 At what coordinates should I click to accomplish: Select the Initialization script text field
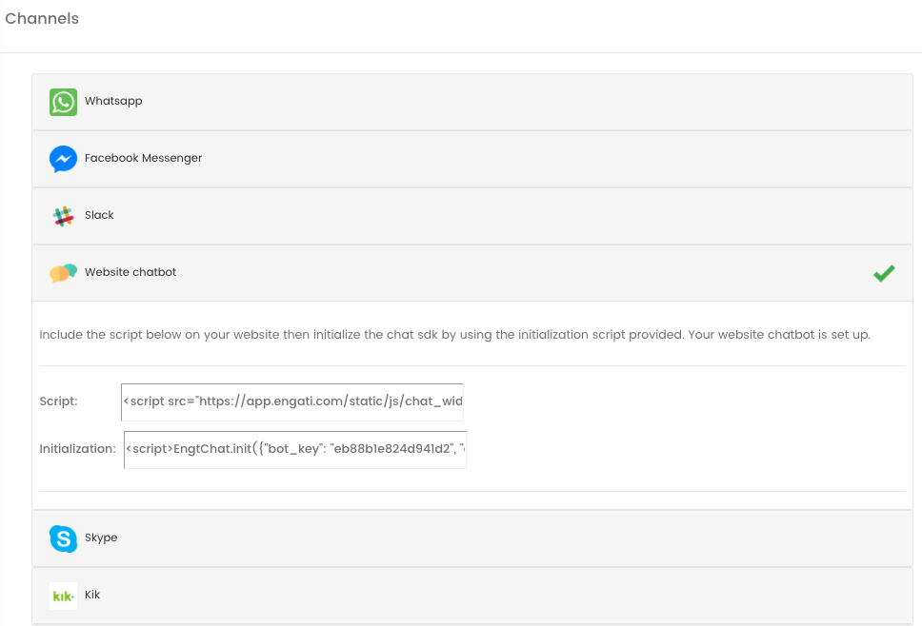[x=295, y=450]
